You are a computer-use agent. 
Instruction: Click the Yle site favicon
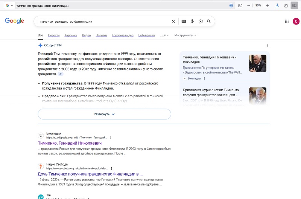pyautogui.click(x=41, y=197)
